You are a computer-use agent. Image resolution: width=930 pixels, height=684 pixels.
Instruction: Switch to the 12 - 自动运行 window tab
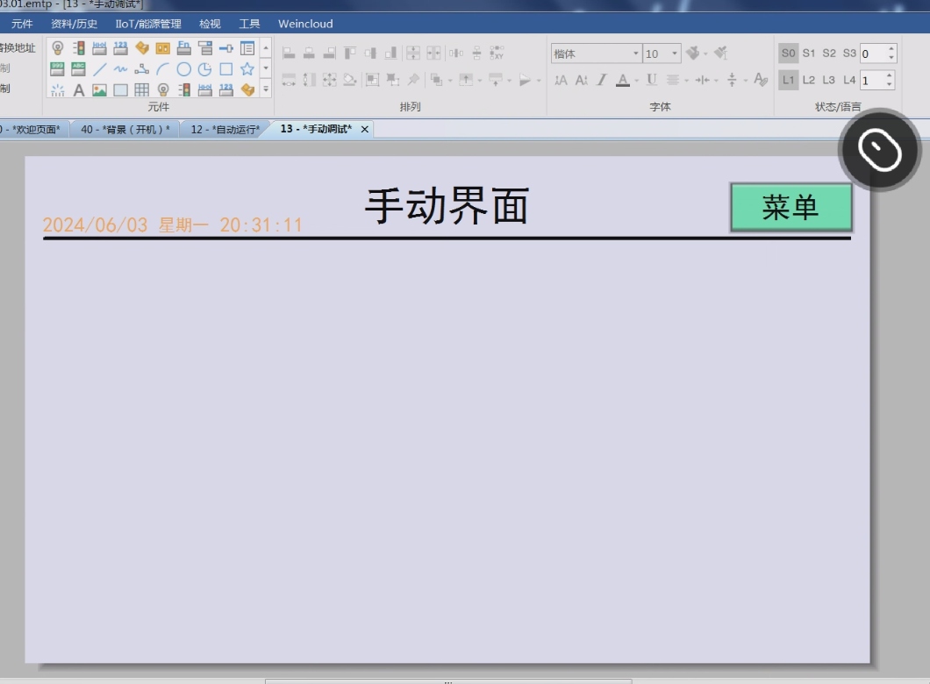click(225, 130)
